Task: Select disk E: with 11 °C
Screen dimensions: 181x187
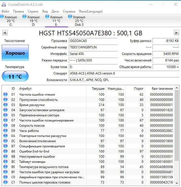Action: tap(56, 21)
